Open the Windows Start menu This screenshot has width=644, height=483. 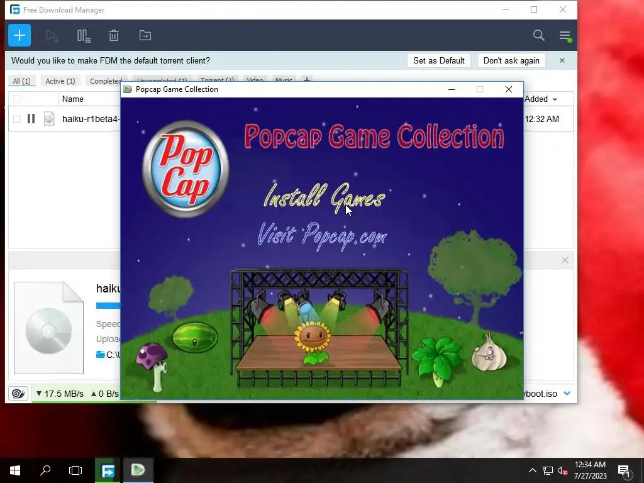(x=15, y=470)
